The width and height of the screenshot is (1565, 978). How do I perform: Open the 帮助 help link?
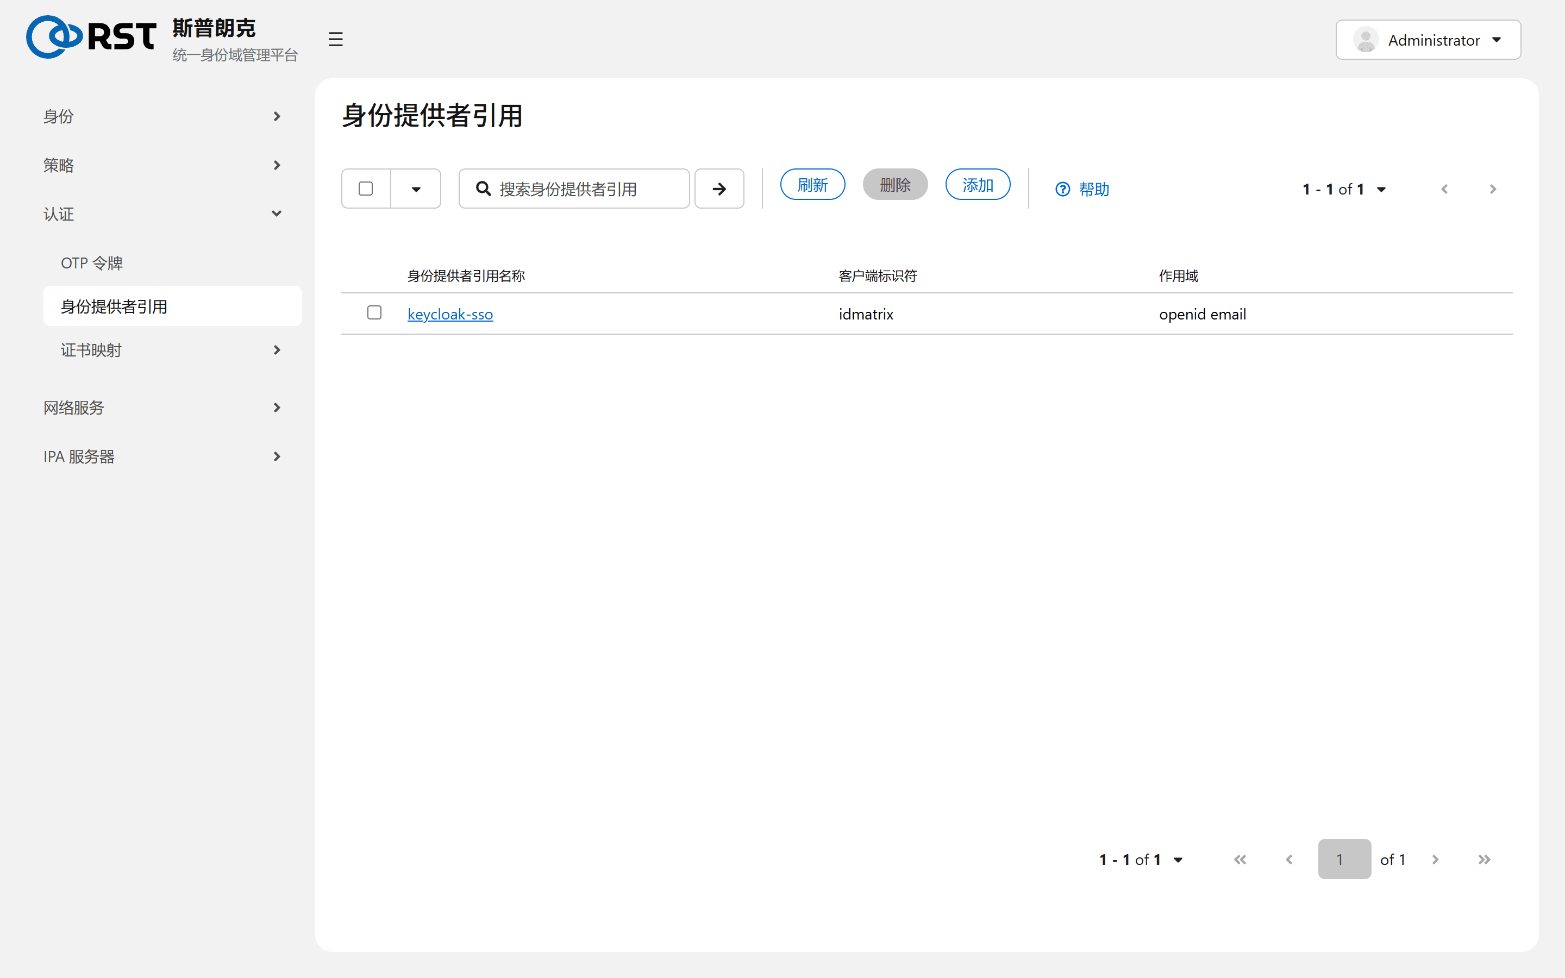coord(1082,190)
